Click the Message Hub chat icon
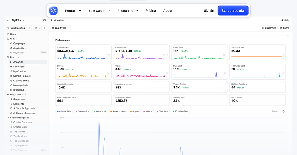Viewport: 297px width, 155px height. click(11, 85)
